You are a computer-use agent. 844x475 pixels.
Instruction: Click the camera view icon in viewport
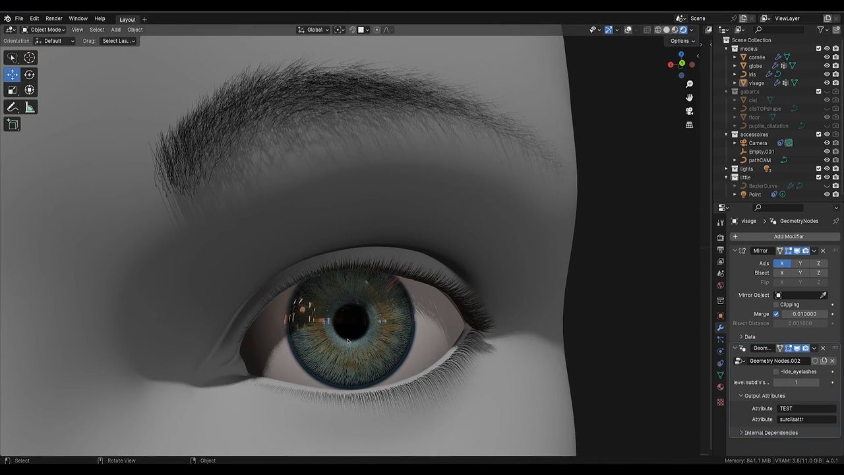click(689, 111)
